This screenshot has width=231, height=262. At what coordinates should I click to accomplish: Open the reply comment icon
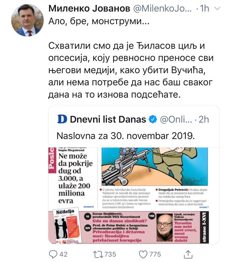pos(53,254)
